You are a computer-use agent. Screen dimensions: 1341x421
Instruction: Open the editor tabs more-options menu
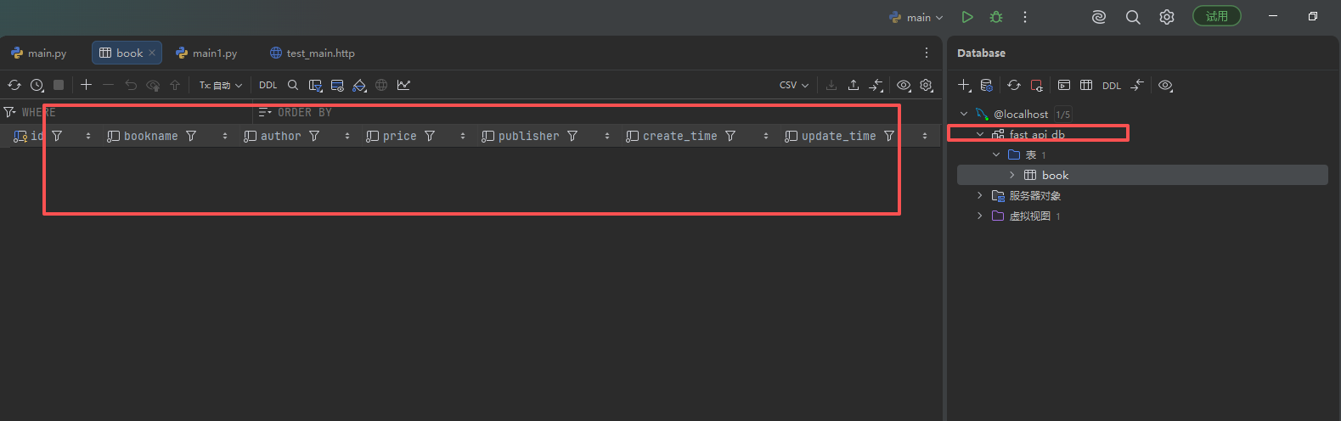pyautogui.click(x=927, y=53)
